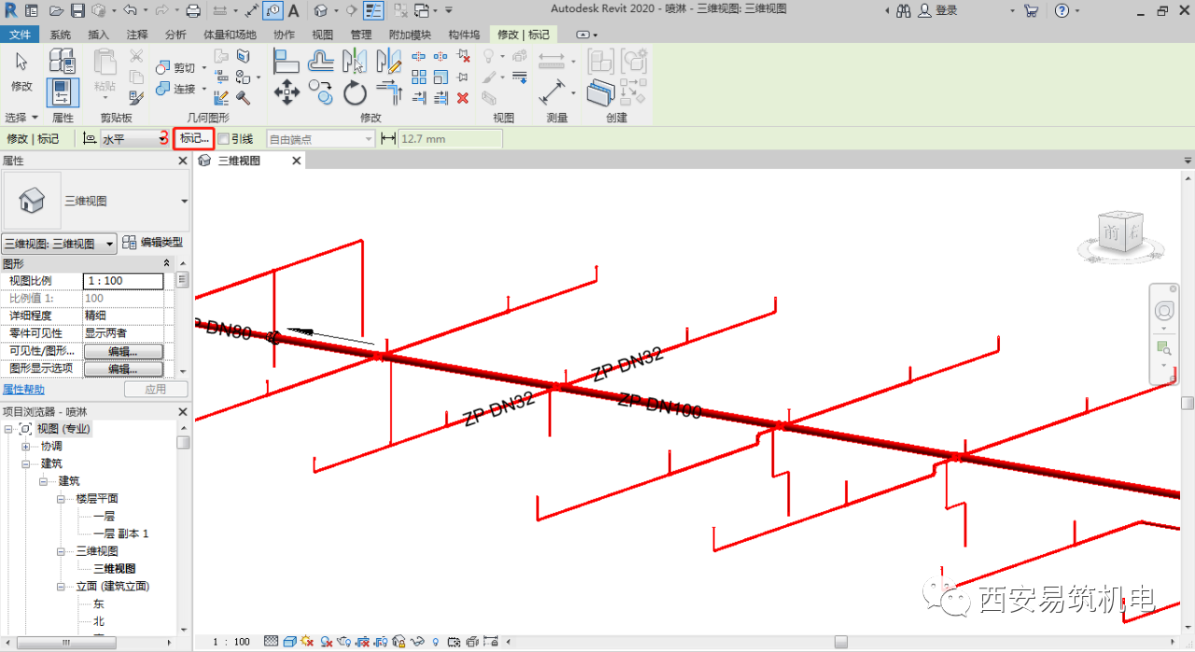Click the Align tool icon
Screen dimensions: 1195x652
[286, 62]
